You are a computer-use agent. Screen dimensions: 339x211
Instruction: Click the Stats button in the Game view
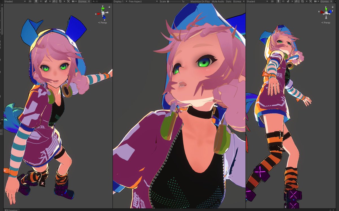tap(228, 1)
